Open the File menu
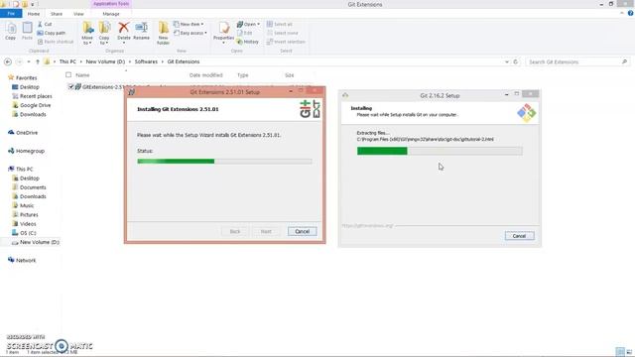Screen dimensions: 635x357 click(x=11, y=14)
